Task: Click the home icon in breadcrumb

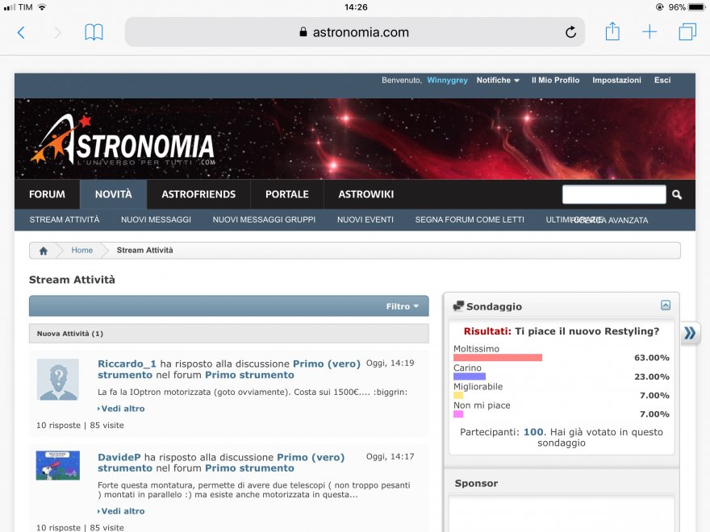Action: (44, 251)
